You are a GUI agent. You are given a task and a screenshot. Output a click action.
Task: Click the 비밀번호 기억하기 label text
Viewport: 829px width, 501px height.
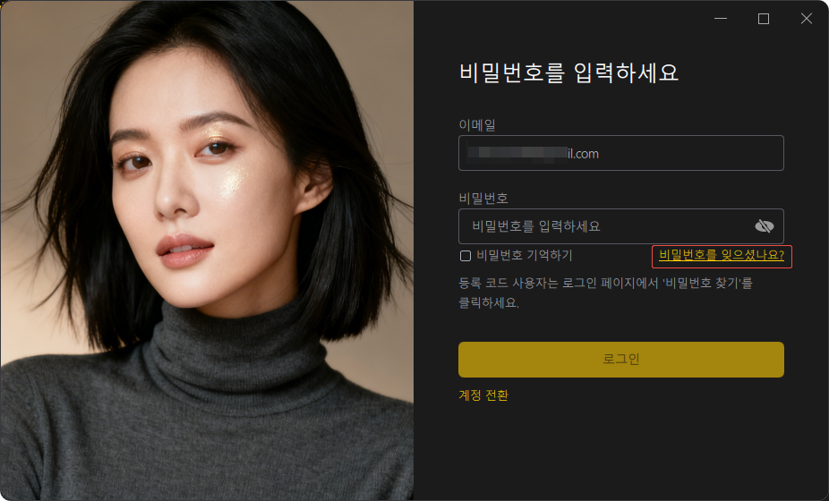tap(525, 256)
